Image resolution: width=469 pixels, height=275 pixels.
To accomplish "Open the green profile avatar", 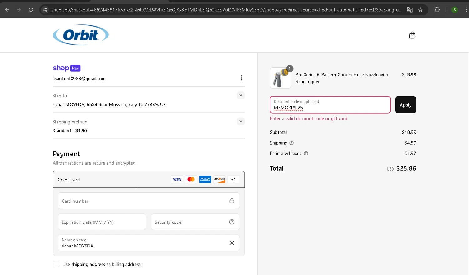I will [x=455, y=10].
